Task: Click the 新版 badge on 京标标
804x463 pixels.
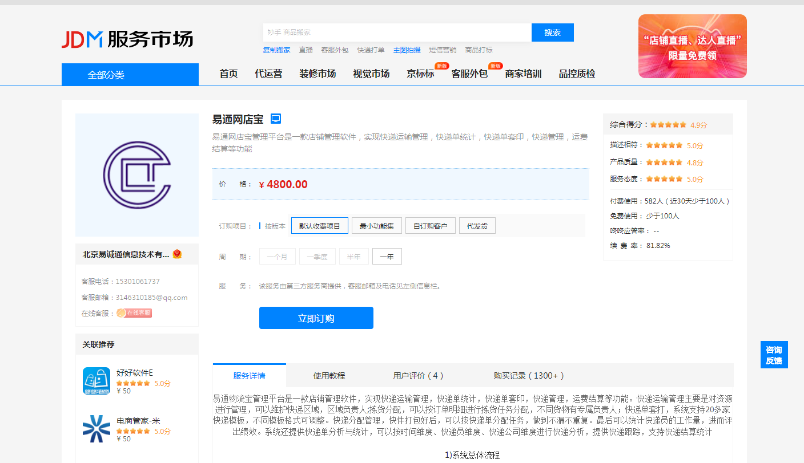Action: 443,66
